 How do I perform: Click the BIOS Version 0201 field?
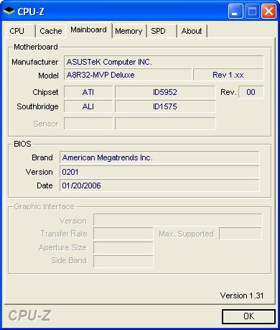(x=159, y=172)
